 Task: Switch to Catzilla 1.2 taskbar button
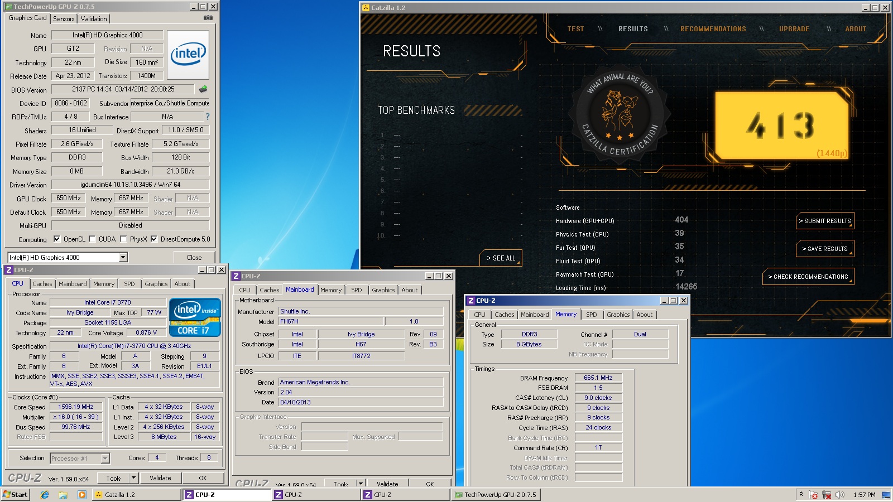point(136,495)
